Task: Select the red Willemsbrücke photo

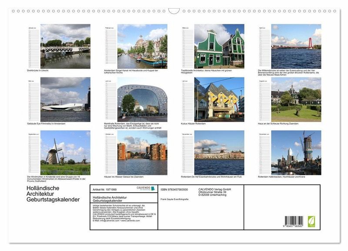Action: tap(296, 46)
